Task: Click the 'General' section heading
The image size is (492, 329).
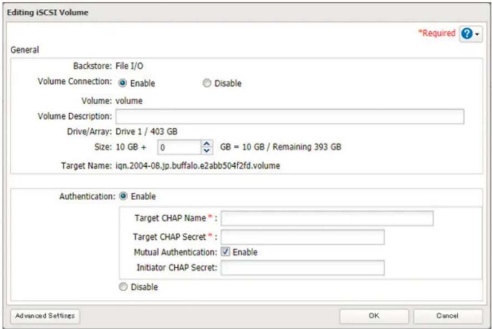Action: coord(25,50)
